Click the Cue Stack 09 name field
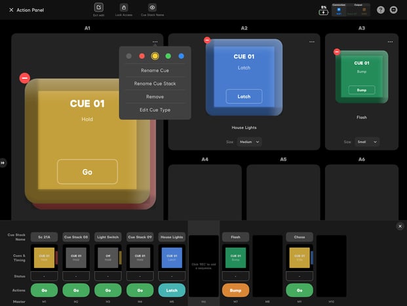407x306 pixels. pyautogui.click(x=140, y=237)
